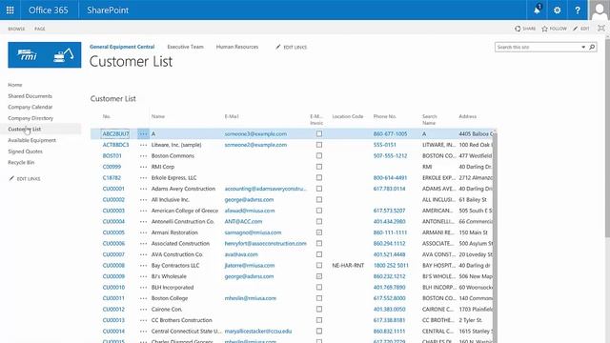Open ellipsis menu for American College of Greece
The height and width of the screenshot is (343, 610).
[x=143, y=211]
